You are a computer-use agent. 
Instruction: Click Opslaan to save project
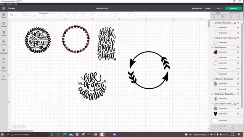pos(207,8)
